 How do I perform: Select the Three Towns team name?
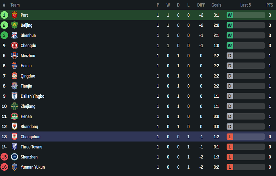pyautogui.click(x=31, y=147)
